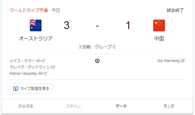Open the ワールドカップ予選 link
This screenshot has height=115, width=195.
[x=29, y=10]
